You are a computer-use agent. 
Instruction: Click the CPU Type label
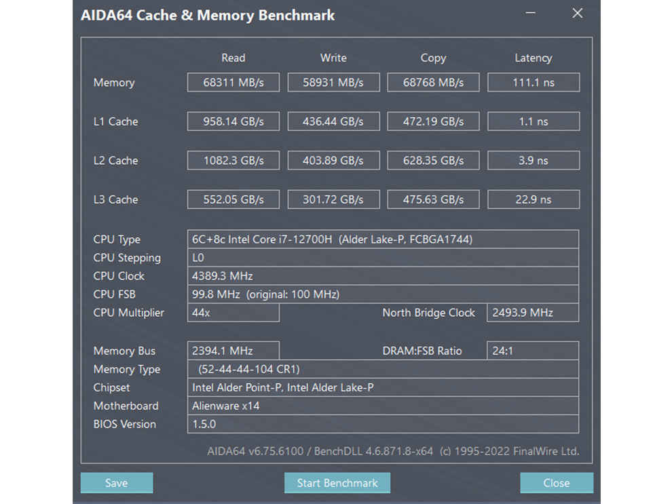[117, 239]
